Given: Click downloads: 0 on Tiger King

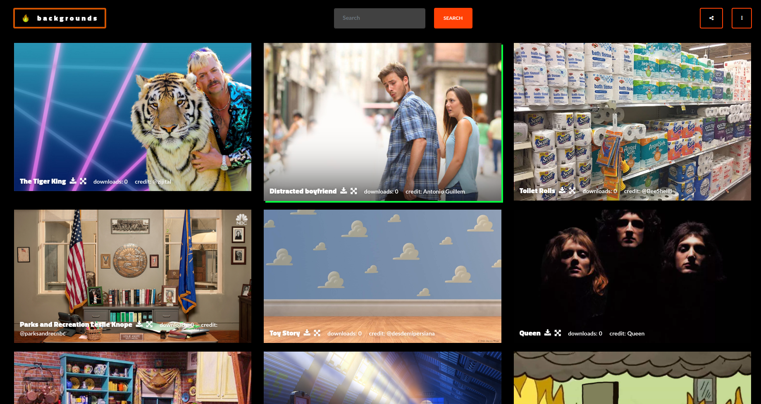Looking at the screenshot, I should click(110, 182).
